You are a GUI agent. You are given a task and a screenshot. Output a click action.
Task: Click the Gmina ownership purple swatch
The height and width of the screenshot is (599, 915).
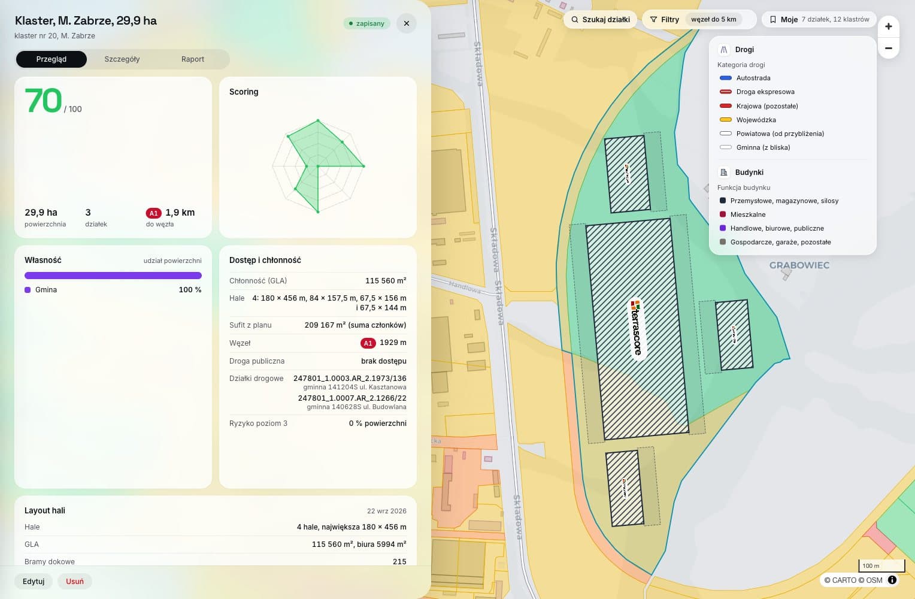pyautogui.click(x=28, y=290)
